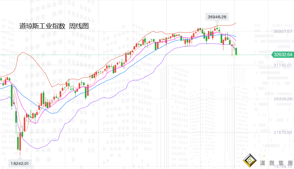This screenshot has height=169, width=294.
Task: Select the green 32632.64 current price tag
Action: (283, 55)
